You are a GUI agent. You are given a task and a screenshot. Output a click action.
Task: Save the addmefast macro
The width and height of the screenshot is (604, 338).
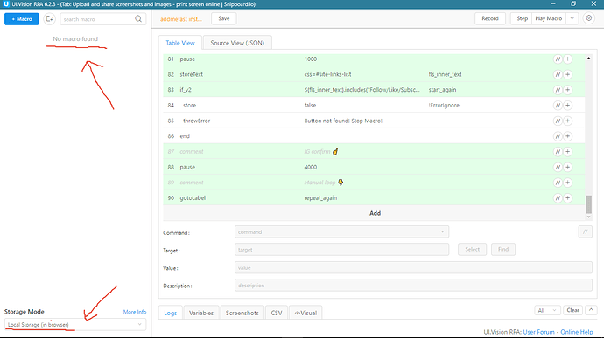(224, 18)
